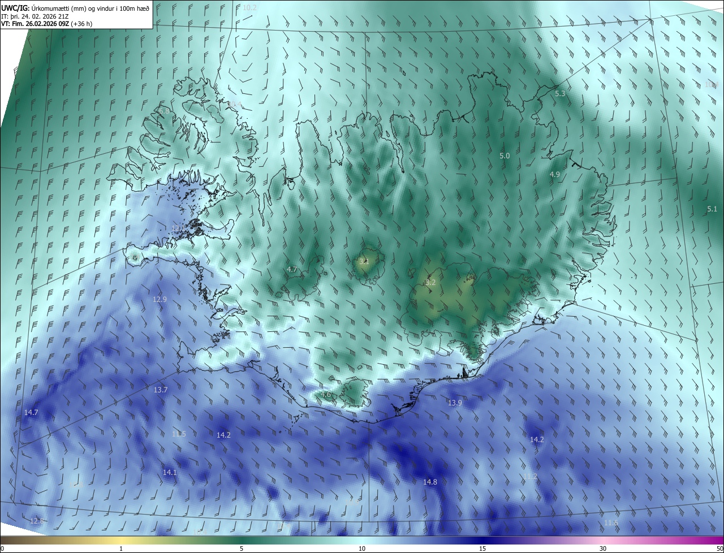Viewport: 724px width, 553px height.
Task: Click the 12.9 value off the west coast
Action: pyautogui.click(x=160, y=299)
